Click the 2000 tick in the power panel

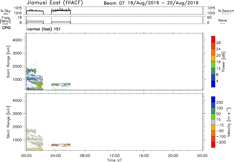(x=17, y=66)
